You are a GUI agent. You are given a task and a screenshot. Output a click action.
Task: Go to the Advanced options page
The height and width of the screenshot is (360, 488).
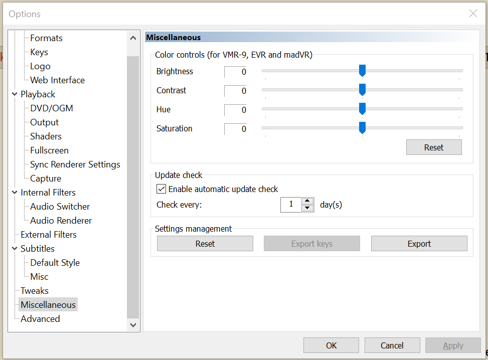[40, 319]
